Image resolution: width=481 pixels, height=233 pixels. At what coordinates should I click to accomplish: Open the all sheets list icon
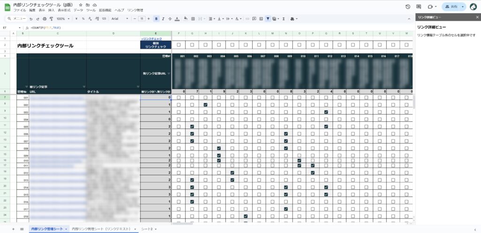click(x=22, y=229)
